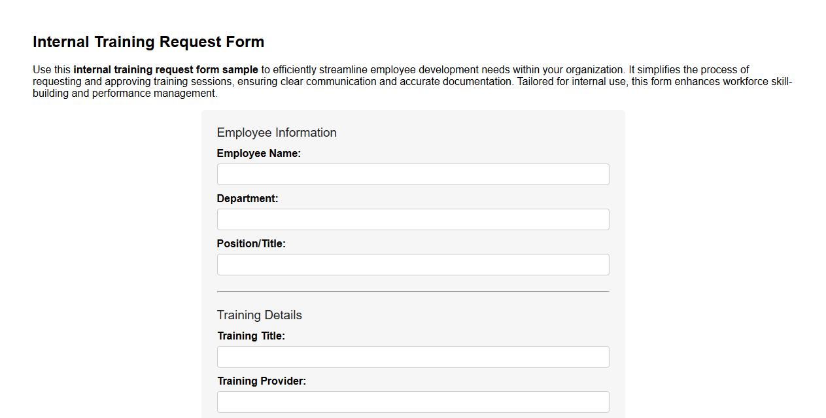The image size is (826, 418).
Task: Click the Employee Name label
Action: click(x=259, y=153)
